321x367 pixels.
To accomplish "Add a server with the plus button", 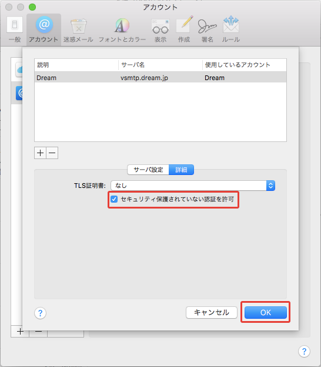I will pyautogui.click(x=40, y=153).
